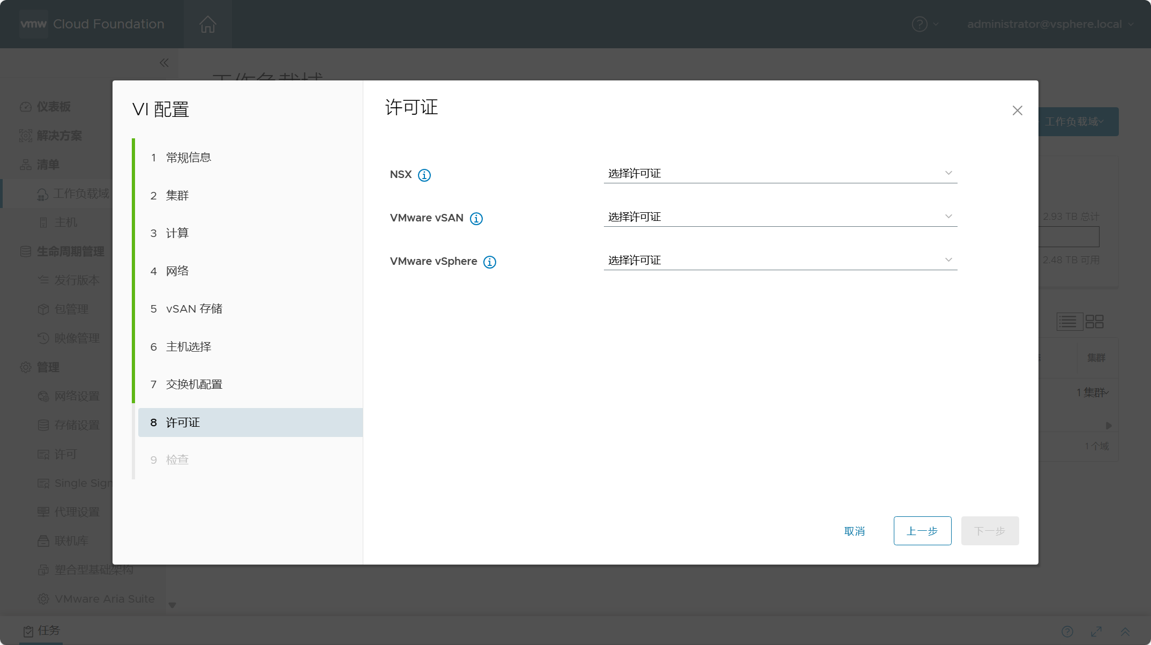Image resolution: width=1151 pixels, height=645 pixels.
Task: Click the bottom-bar help circle icon
Action: (x=1067, y=632)
